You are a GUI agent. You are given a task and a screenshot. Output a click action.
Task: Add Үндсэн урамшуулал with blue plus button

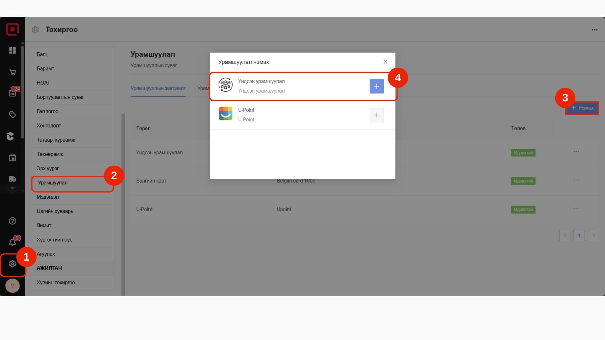coord(377,86)
